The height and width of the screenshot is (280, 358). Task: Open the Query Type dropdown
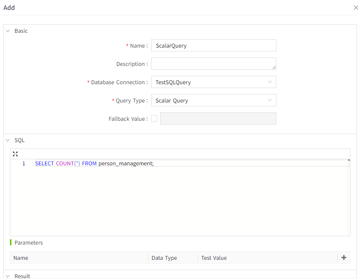pos(213,100)
